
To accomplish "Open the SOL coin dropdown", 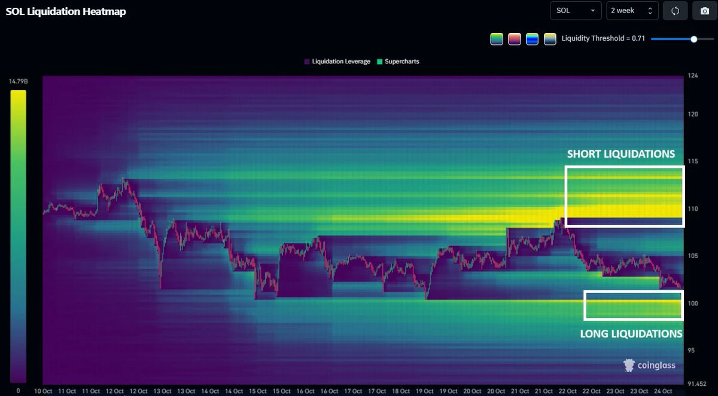I will [x=576, y=11].
